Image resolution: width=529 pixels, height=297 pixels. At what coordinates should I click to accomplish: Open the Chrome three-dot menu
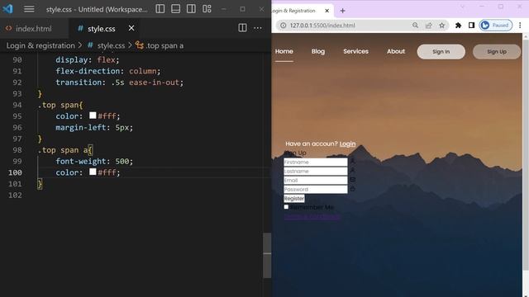coord(520,26)
